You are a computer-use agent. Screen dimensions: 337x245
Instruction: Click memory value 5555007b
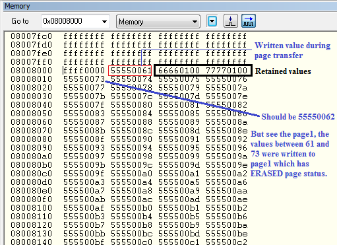pyautogui.click(x=84, y=96)
